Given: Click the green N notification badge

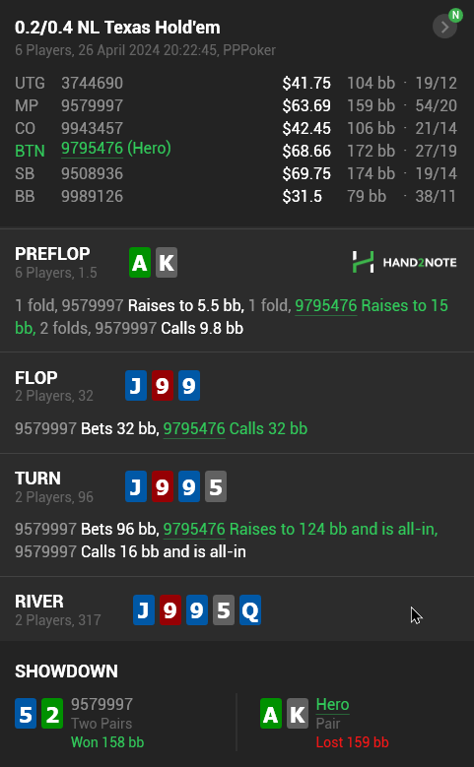Looking at the screenshot, I should [x=456, y=15].
